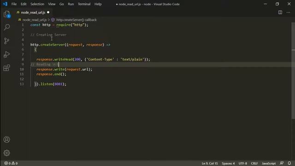295x166 pixels.
Task: Restore down the Visual Studio Code window
Action: (277, 4)
